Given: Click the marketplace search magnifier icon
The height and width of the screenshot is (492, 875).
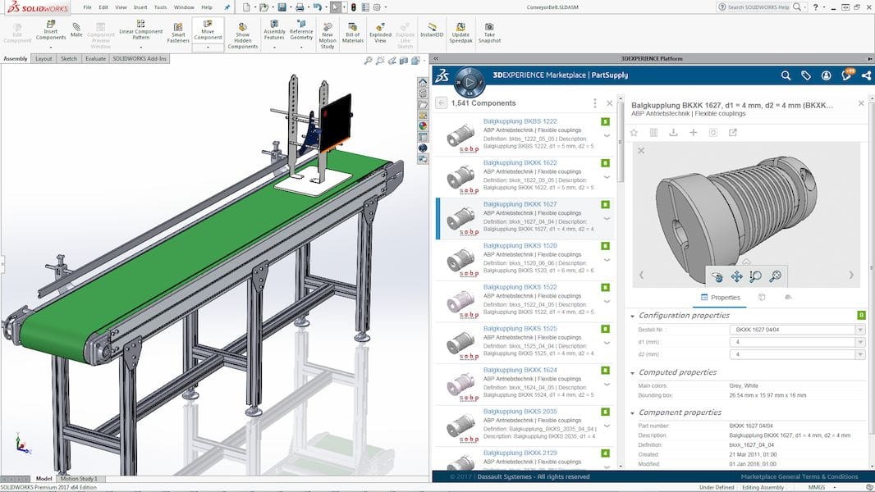Looking at the screenshot, I should click(x=786, y=75).
